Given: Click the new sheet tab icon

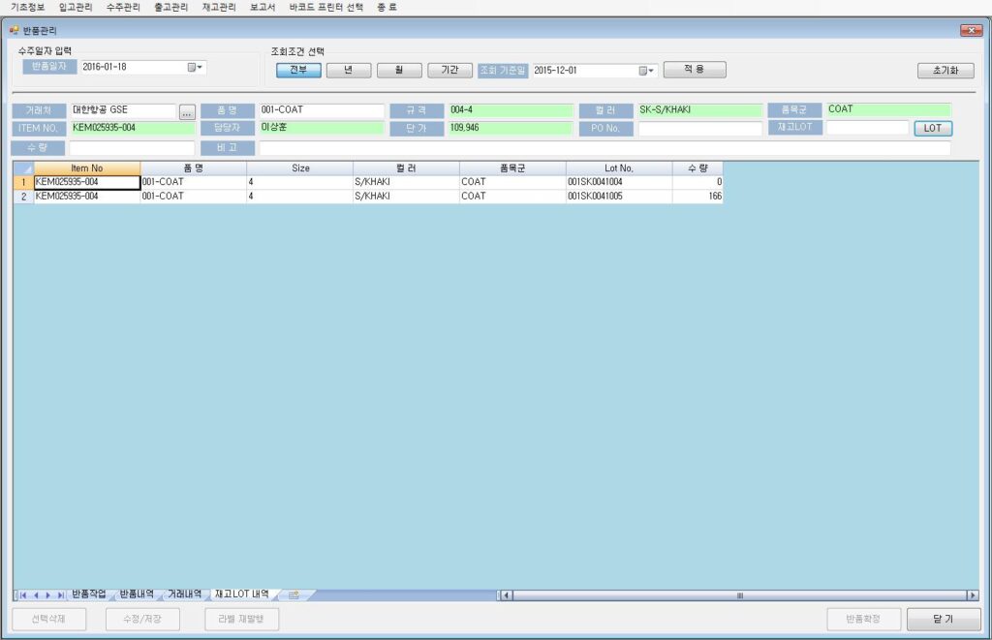Looking at the screenshot, I should pos(293,594).
